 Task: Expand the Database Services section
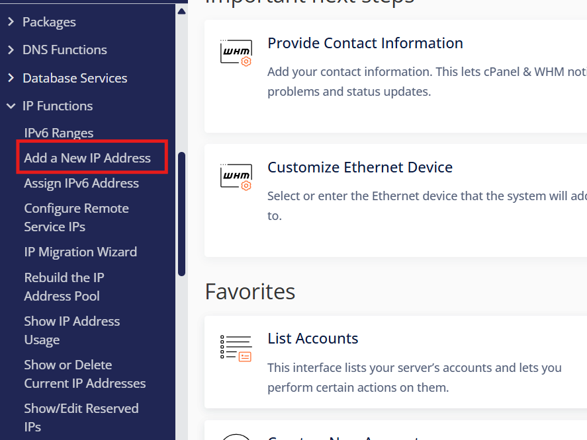75,78
